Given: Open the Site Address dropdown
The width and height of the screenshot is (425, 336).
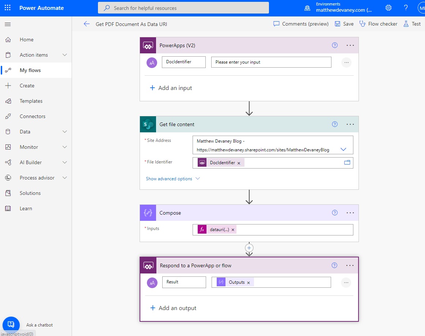Looking at the screenshot, I should (343, 149).
